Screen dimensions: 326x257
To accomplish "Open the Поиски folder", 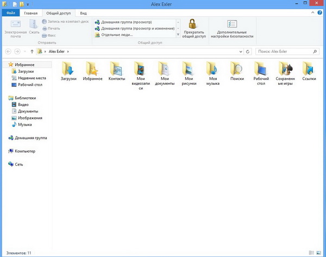I will click(x=237, y=68).
